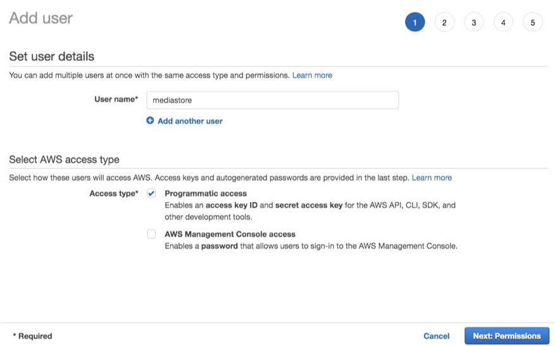Image resolution: width=555 pixels, height=346 pixels.
Task: Jump to step 2 in the wizard
Action: pos(444,23)
